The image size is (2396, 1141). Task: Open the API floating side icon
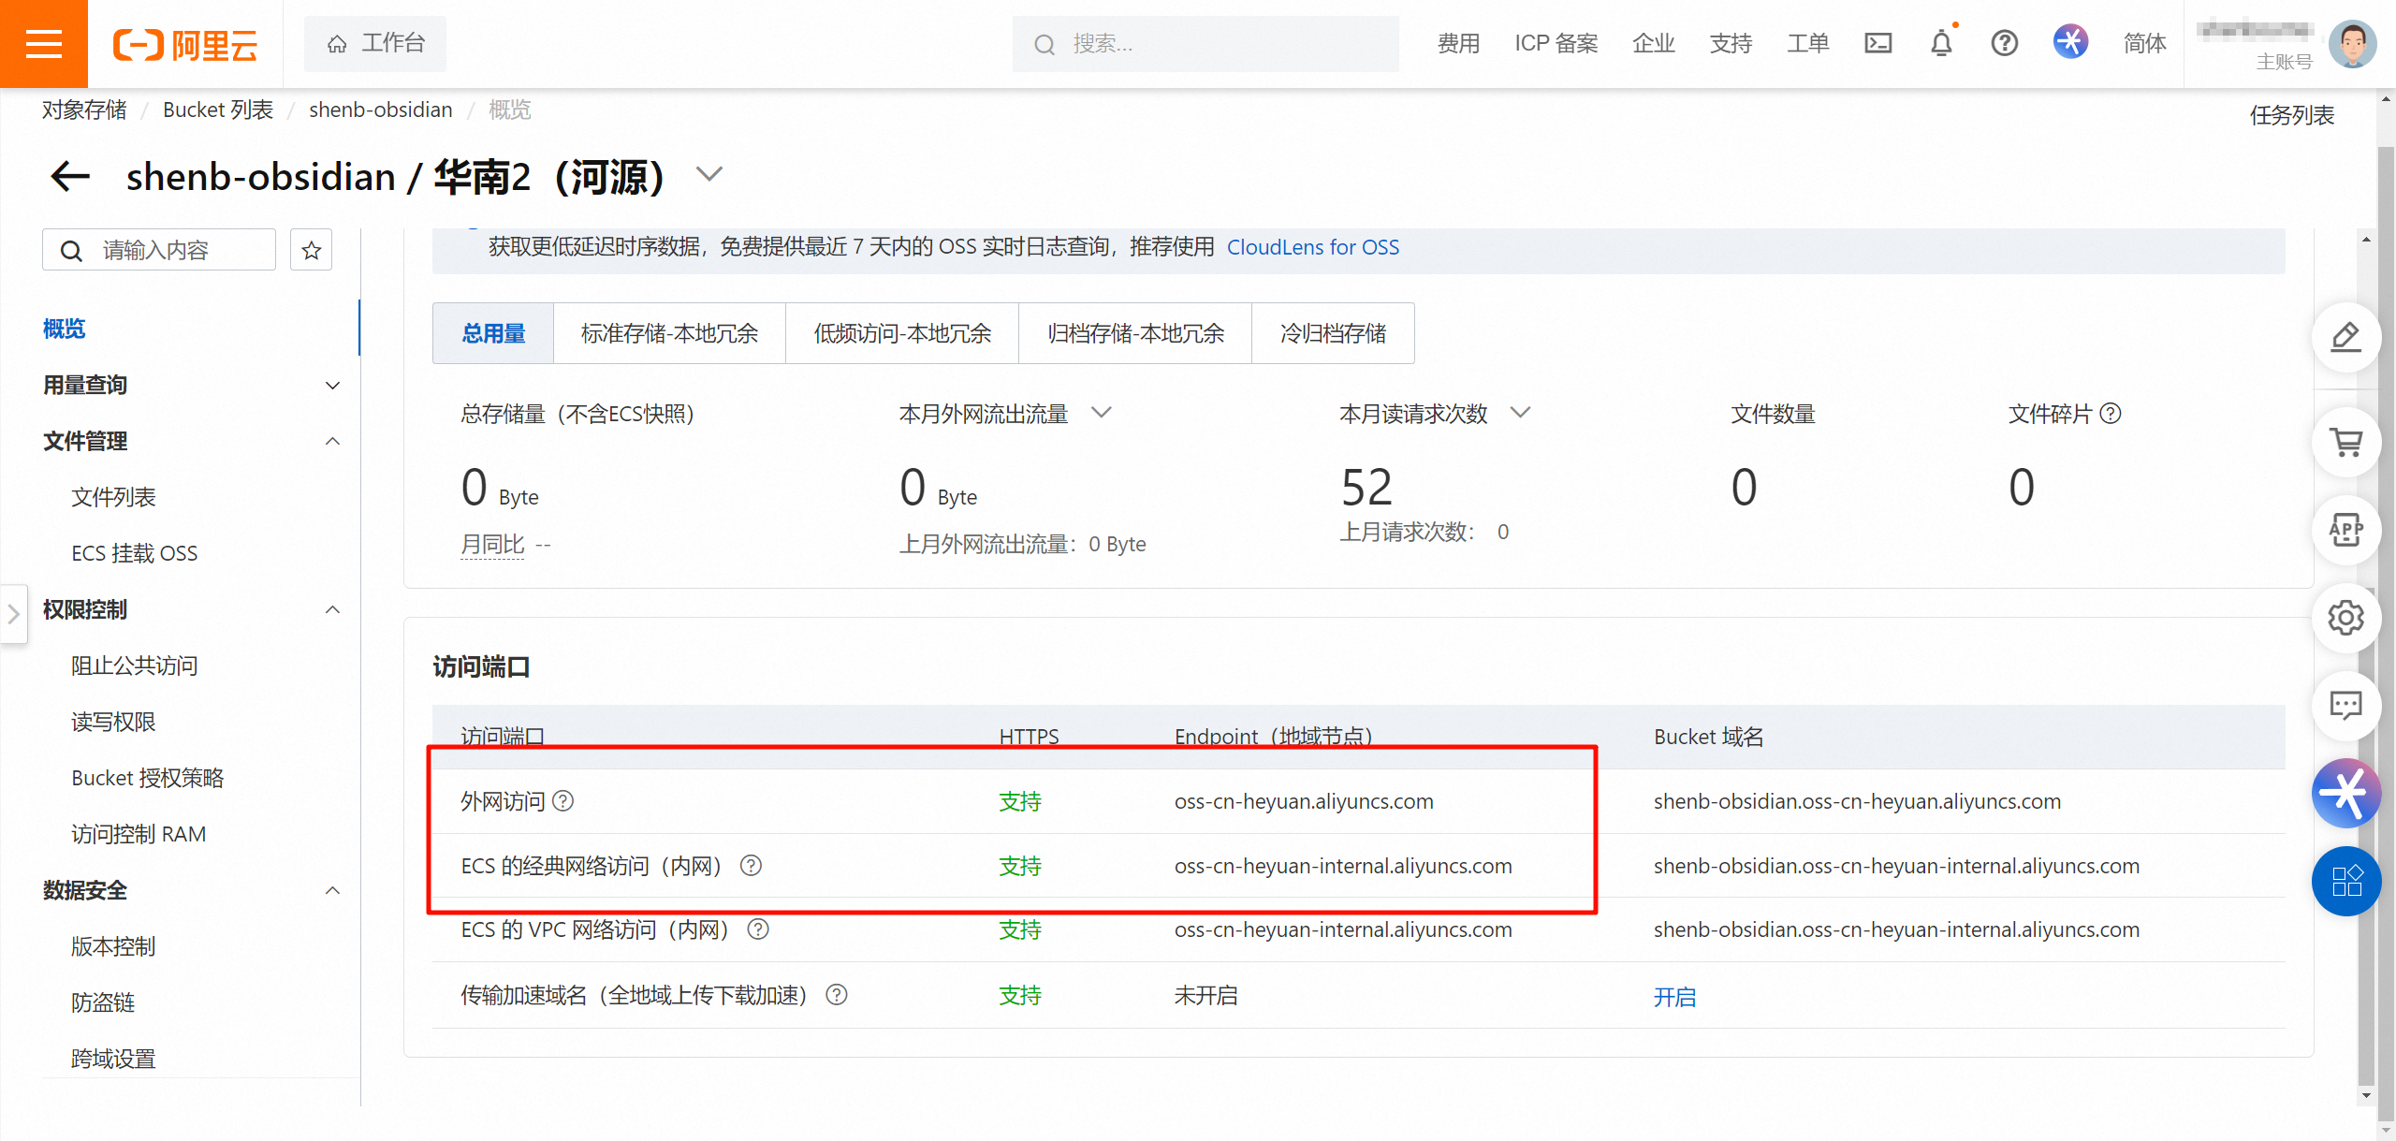tap(2345, 531)
